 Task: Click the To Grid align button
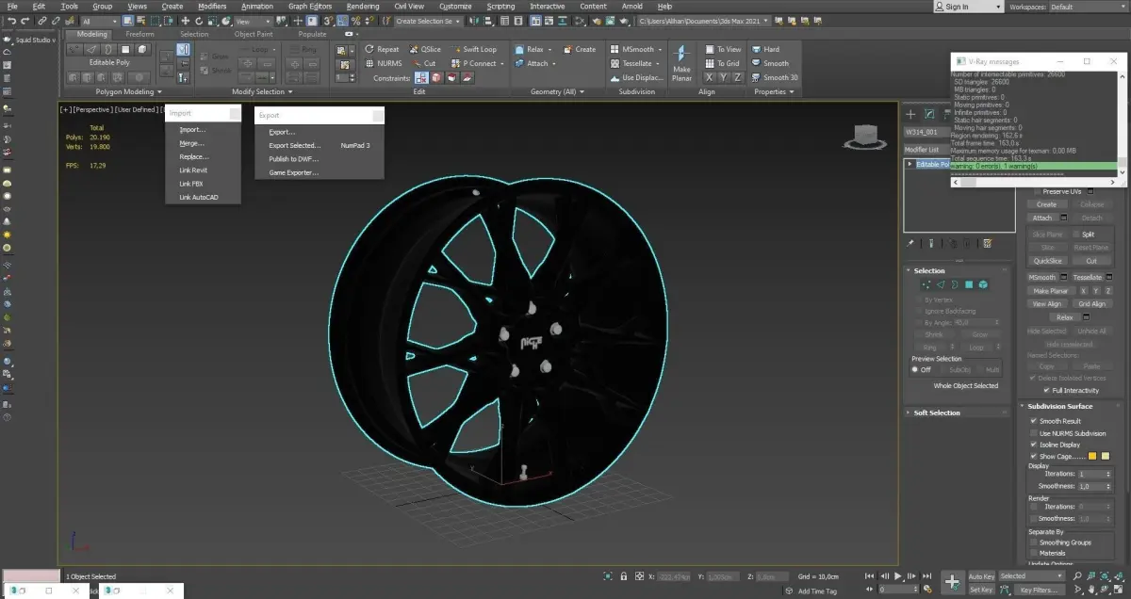(722, 63)
